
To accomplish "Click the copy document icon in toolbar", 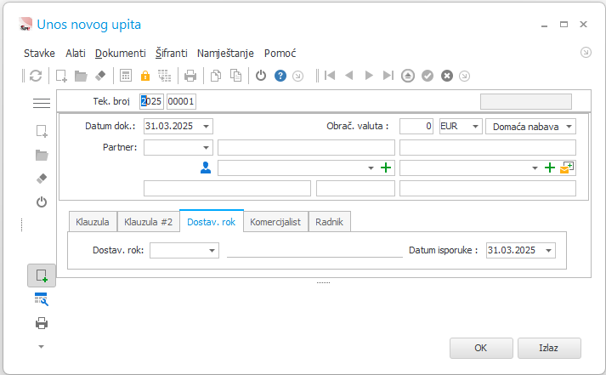I will click(x=216, y=76).
